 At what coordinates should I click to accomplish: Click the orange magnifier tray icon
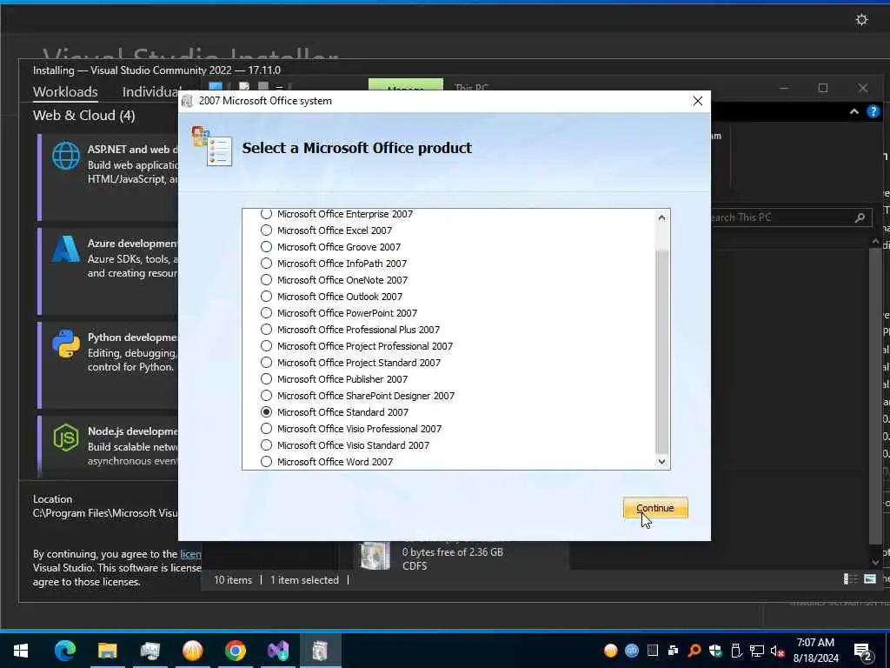pos(694,651)
